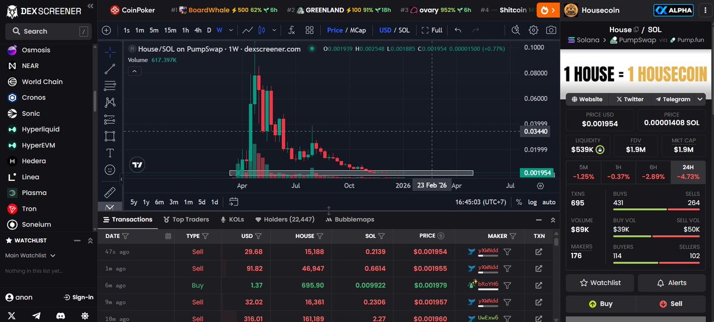Set chart range to 1y

146,202
